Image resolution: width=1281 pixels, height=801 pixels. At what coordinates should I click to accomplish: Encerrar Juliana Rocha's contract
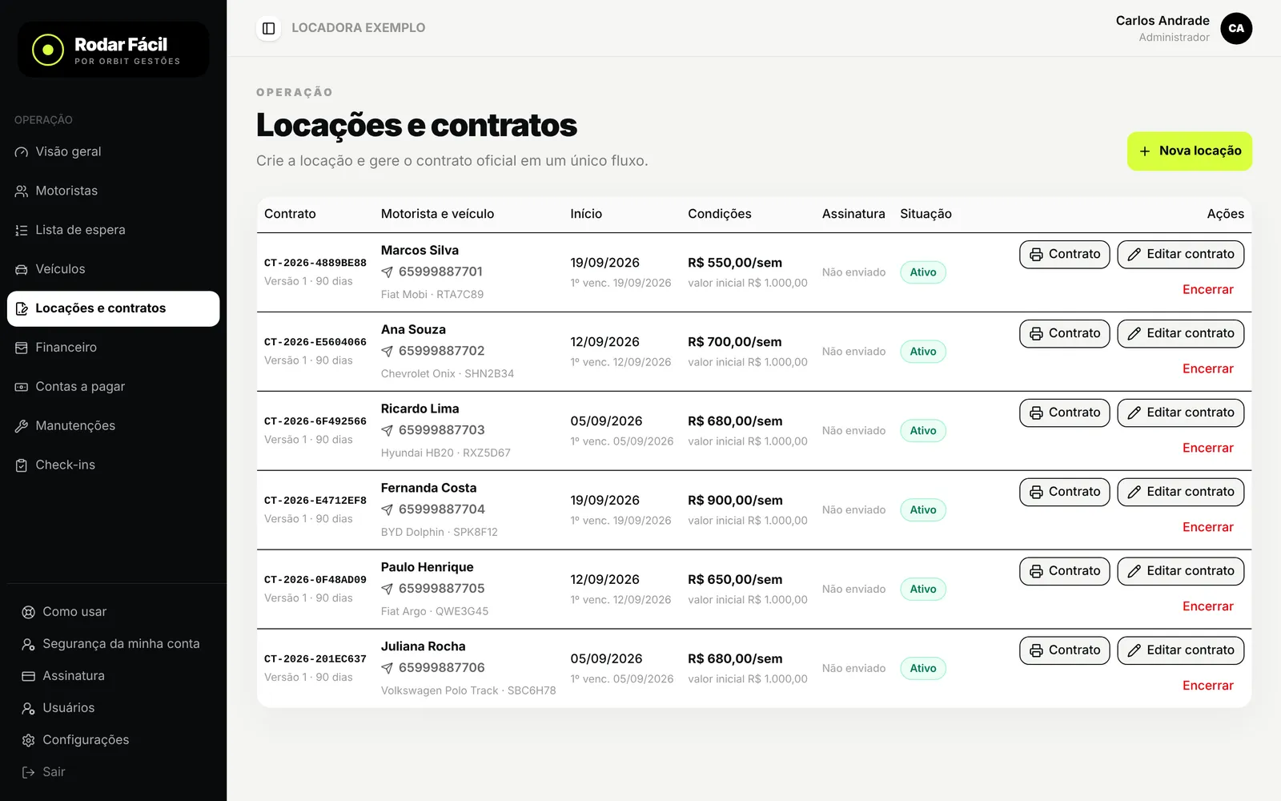(1208, 686)
